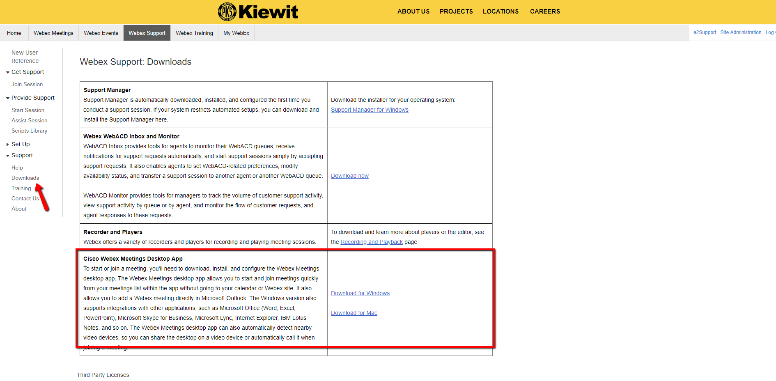
Task: Open the Site Administration link
Action: (x=741, y=32)
